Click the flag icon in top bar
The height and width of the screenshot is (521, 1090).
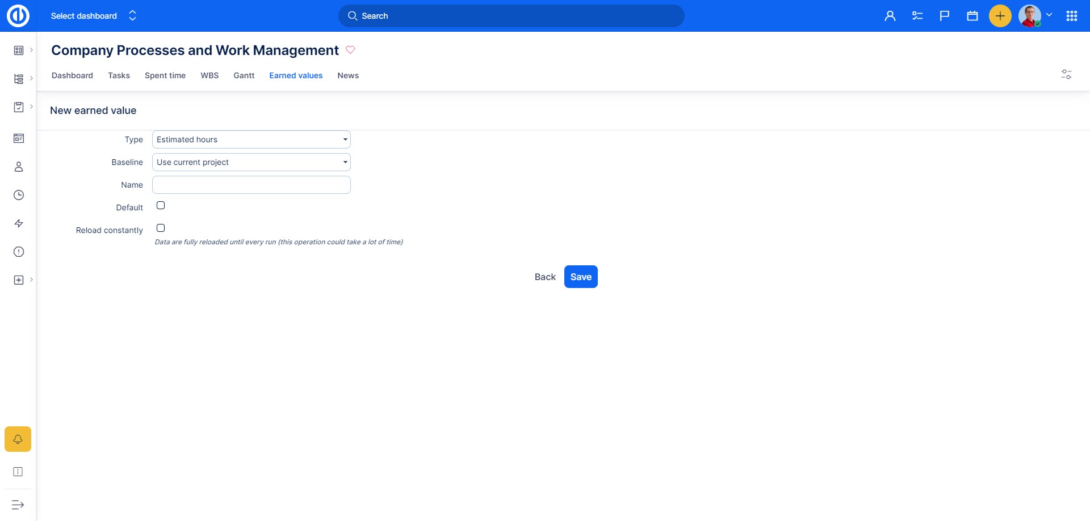click(945, 16)
